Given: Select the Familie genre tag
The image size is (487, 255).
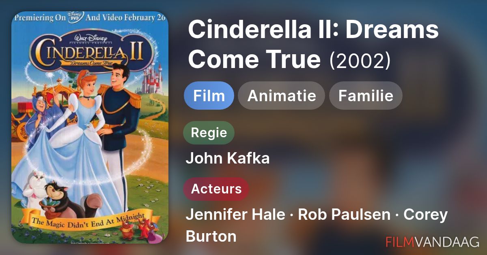Looking at the screenshot, I should (x=366, y=96).
